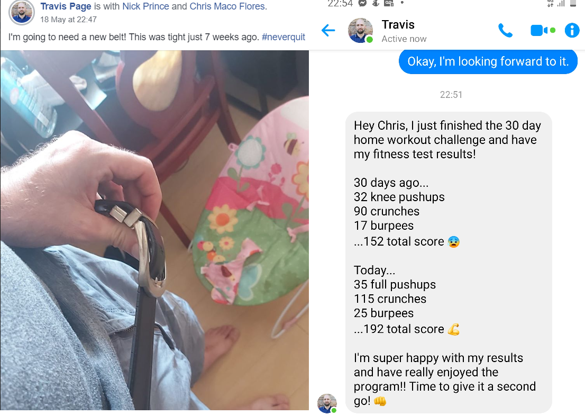This screenshot has width=585, height=415.
Task: Open Travis's profile picture in chat header
Action: [360, 30]
